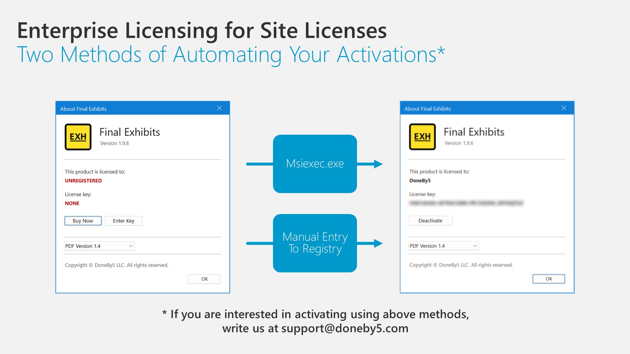Click the Msiexec.exe blue box
Screen dimensions: 630x354
click(x=315, y=164)
